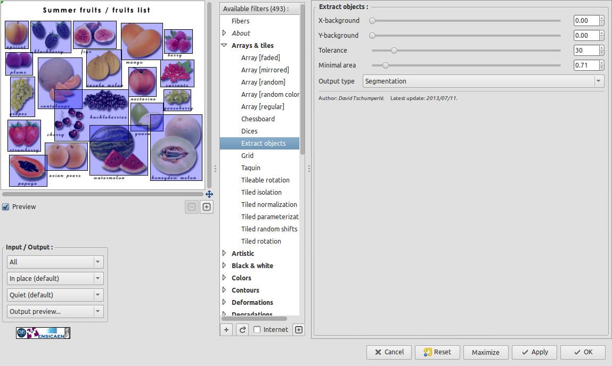Click the Y-background slider handle

pyautogui.click(x=372, y=36)
